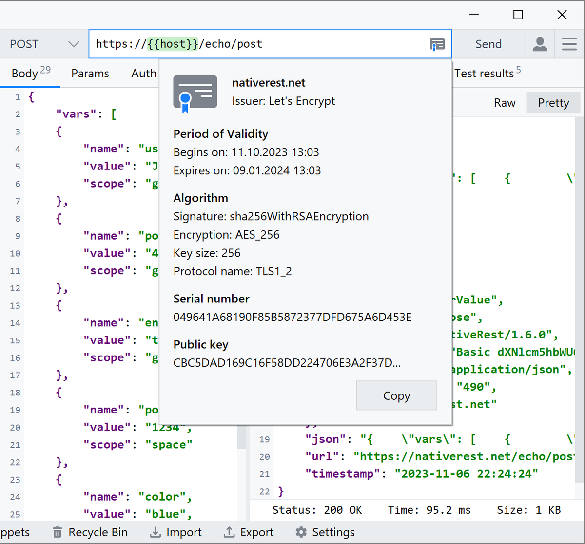Click the Import button

[175, 532]
